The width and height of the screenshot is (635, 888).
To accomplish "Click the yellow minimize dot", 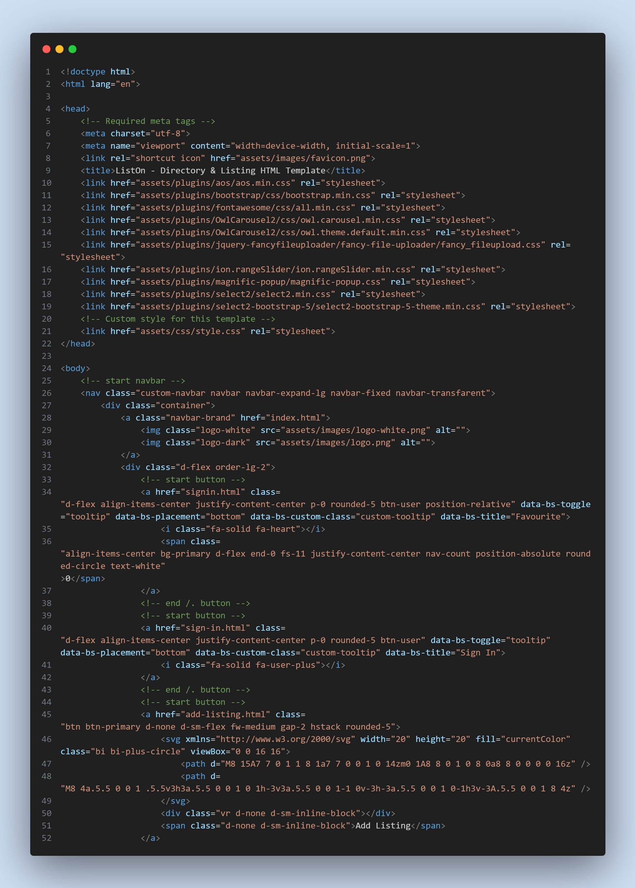I will [x=59, y=49].
